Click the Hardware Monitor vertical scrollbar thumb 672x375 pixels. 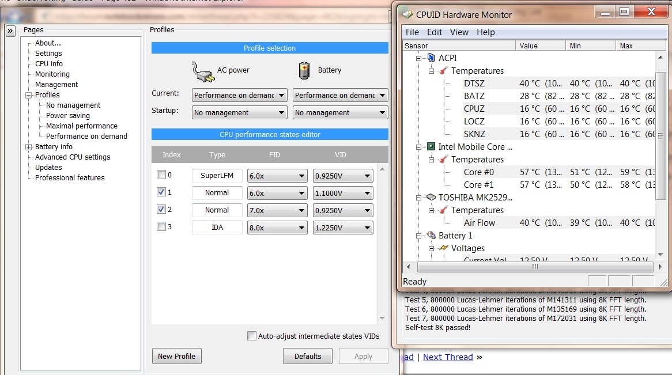click(x=660, y=136)
